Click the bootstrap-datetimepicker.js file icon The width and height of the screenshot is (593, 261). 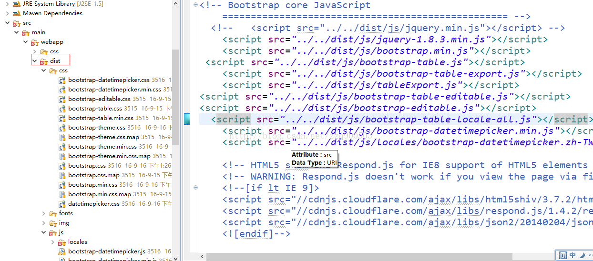pyautogui.click(x=62, y=251)
